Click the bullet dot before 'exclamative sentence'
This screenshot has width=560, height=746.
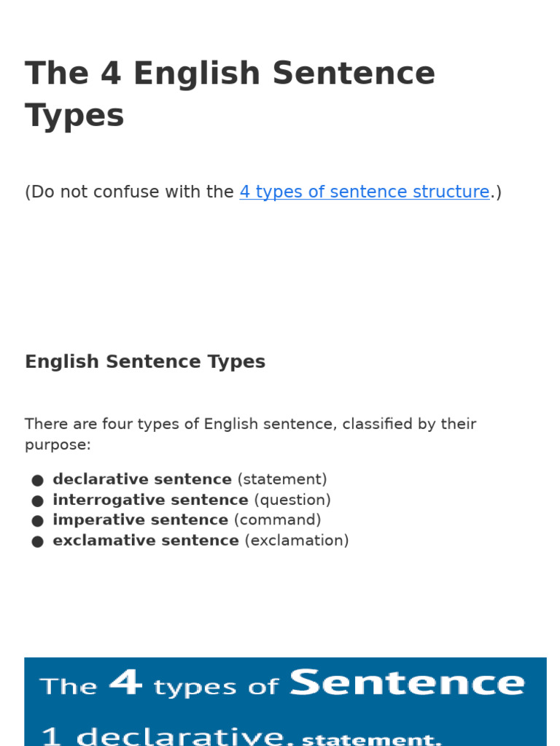pos(37,541)
